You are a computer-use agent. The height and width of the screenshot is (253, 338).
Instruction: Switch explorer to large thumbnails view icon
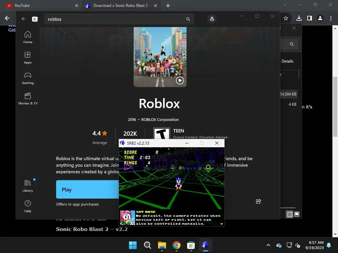297,214
